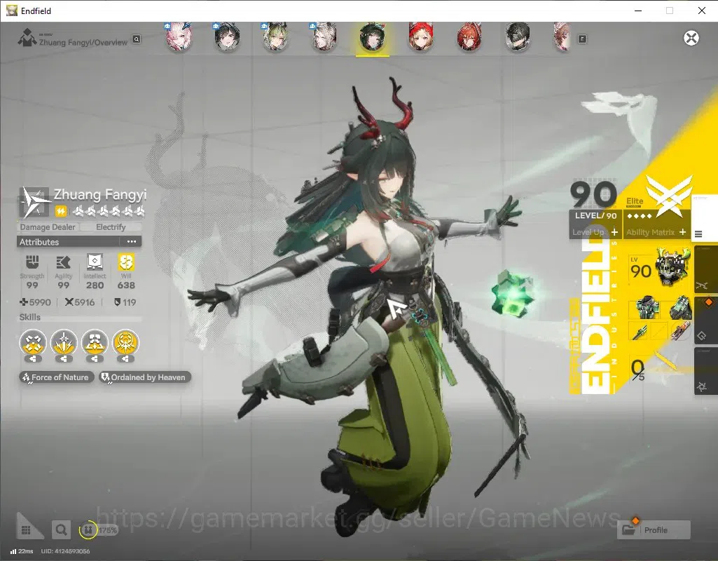Image resolution: width=718 pixels, height=561 pixels.
Task: Select the dark-haired operator portrait with gray outfit
Action: [518, 36]
